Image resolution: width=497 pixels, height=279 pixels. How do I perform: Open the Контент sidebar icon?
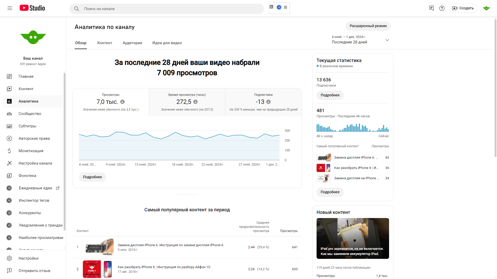(9, 89)
